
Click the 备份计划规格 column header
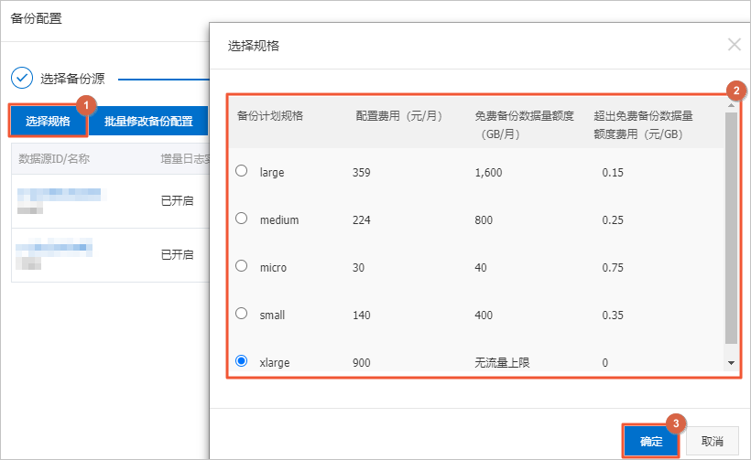(x=269, y=116)
